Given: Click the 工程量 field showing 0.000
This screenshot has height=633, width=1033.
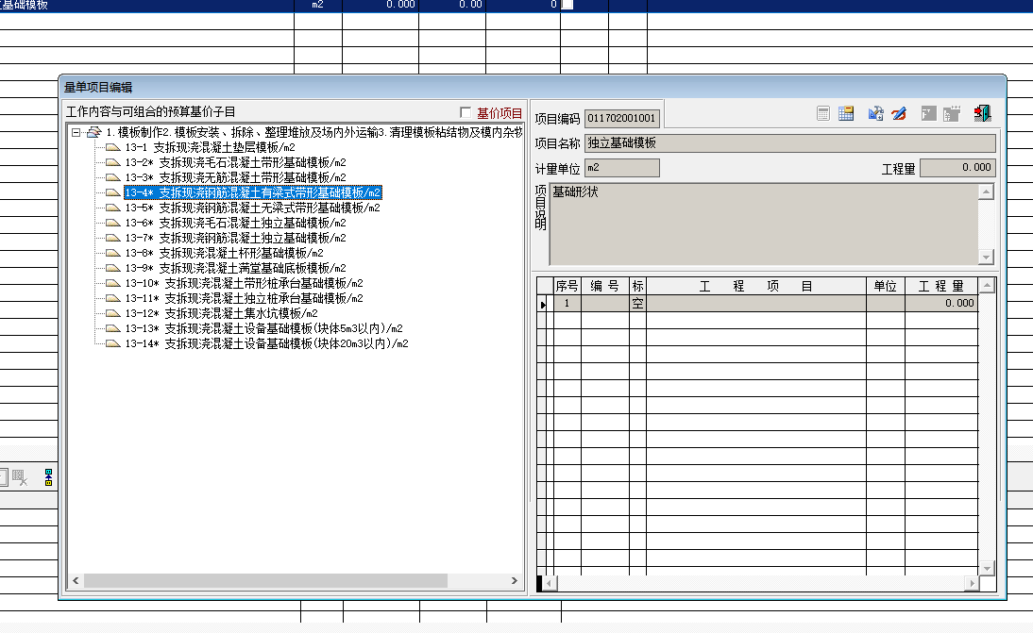Looking at the screenshot, I should [x=957, y=168].
